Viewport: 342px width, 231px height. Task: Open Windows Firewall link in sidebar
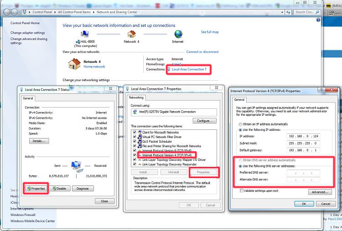pos(23,215)
